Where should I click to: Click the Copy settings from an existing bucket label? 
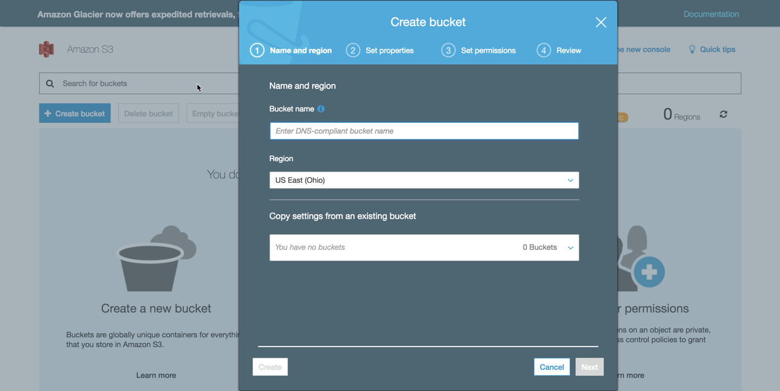pos(343,216)
